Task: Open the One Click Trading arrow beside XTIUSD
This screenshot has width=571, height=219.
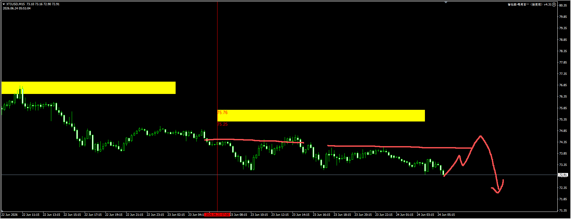Action: click(x=4, y=4)
